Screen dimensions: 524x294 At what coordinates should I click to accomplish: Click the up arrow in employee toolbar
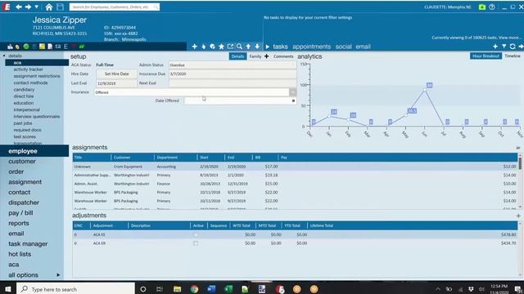click(x=248, y=47)
